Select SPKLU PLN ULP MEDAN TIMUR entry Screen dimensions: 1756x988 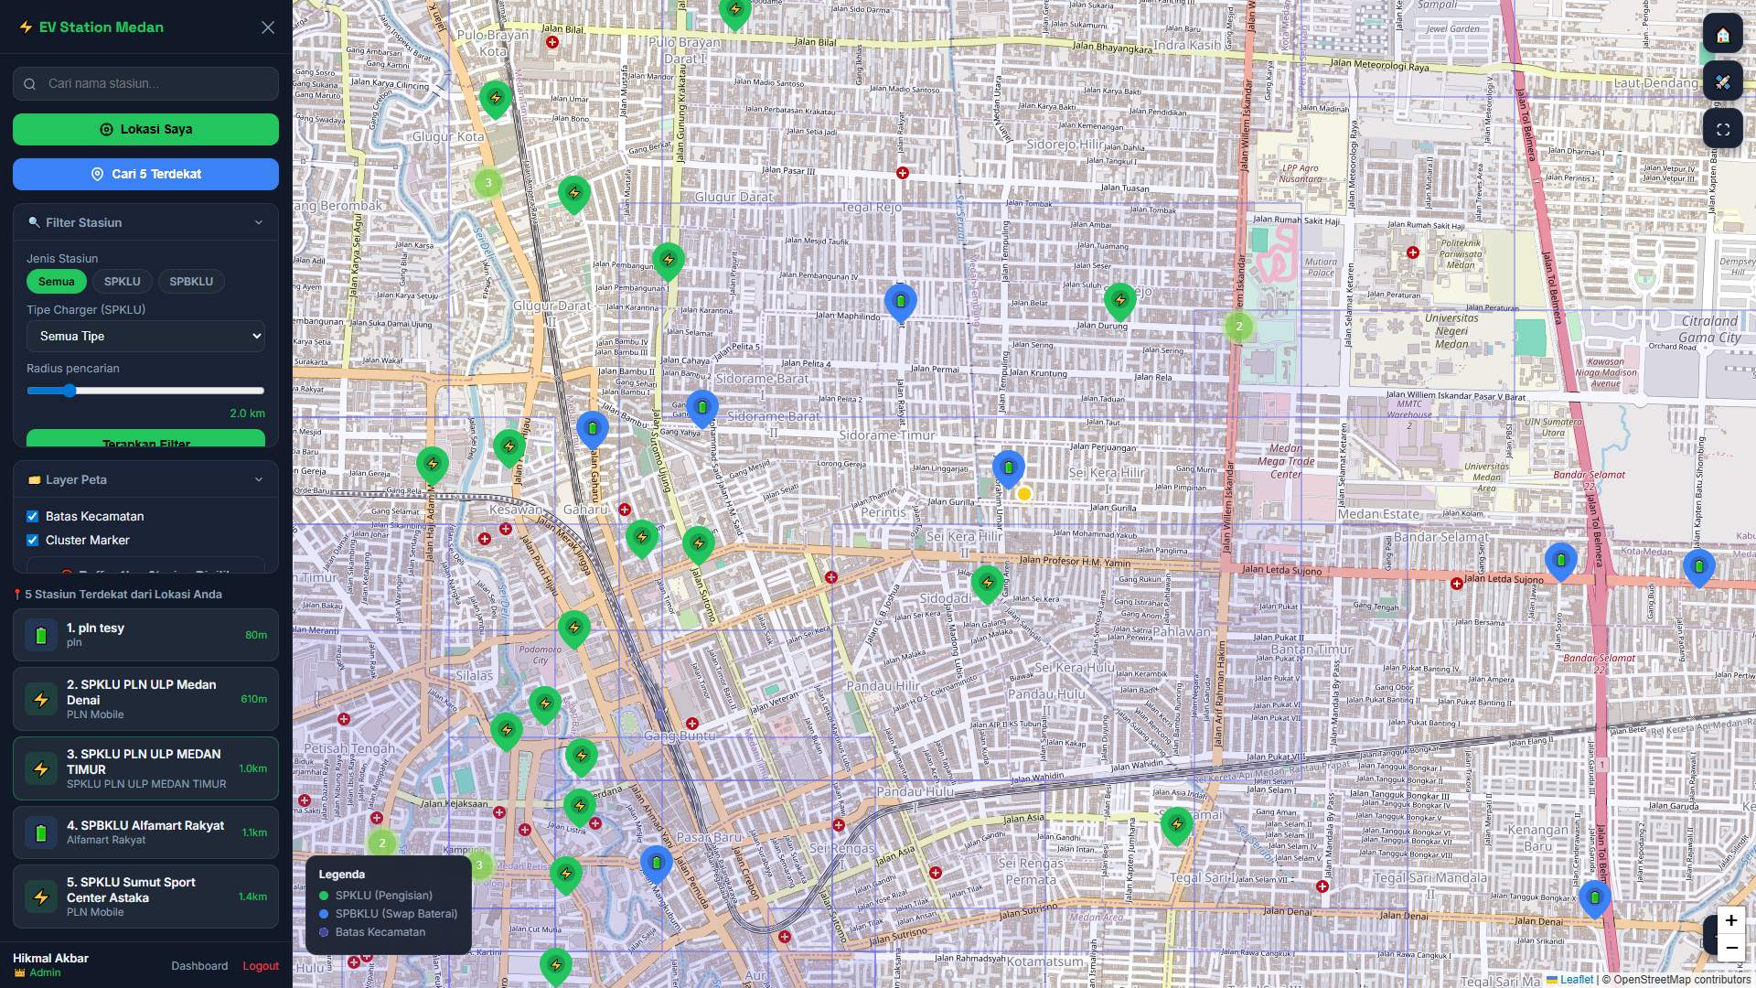(145, 768)
